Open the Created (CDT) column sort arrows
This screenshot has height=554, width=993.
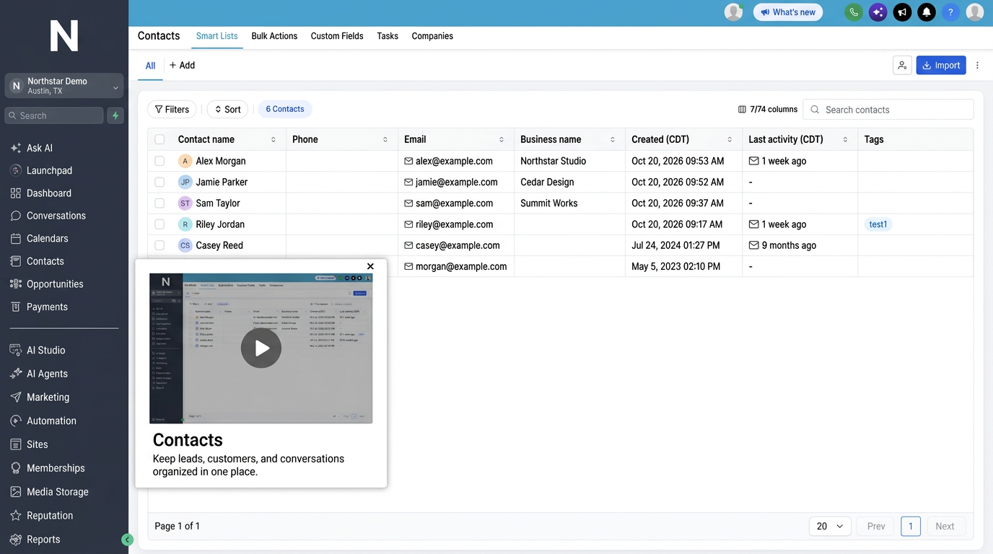(730, 139)
